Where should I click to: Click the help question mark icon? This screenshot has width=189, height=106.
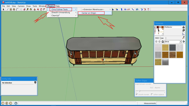coord(16,103)
